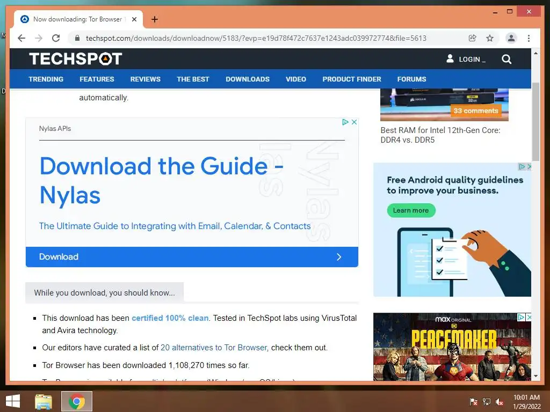Close the 'Now downloading: Tor Browser' tab
This screenshot has width=550, height=412.
[134, 19]
